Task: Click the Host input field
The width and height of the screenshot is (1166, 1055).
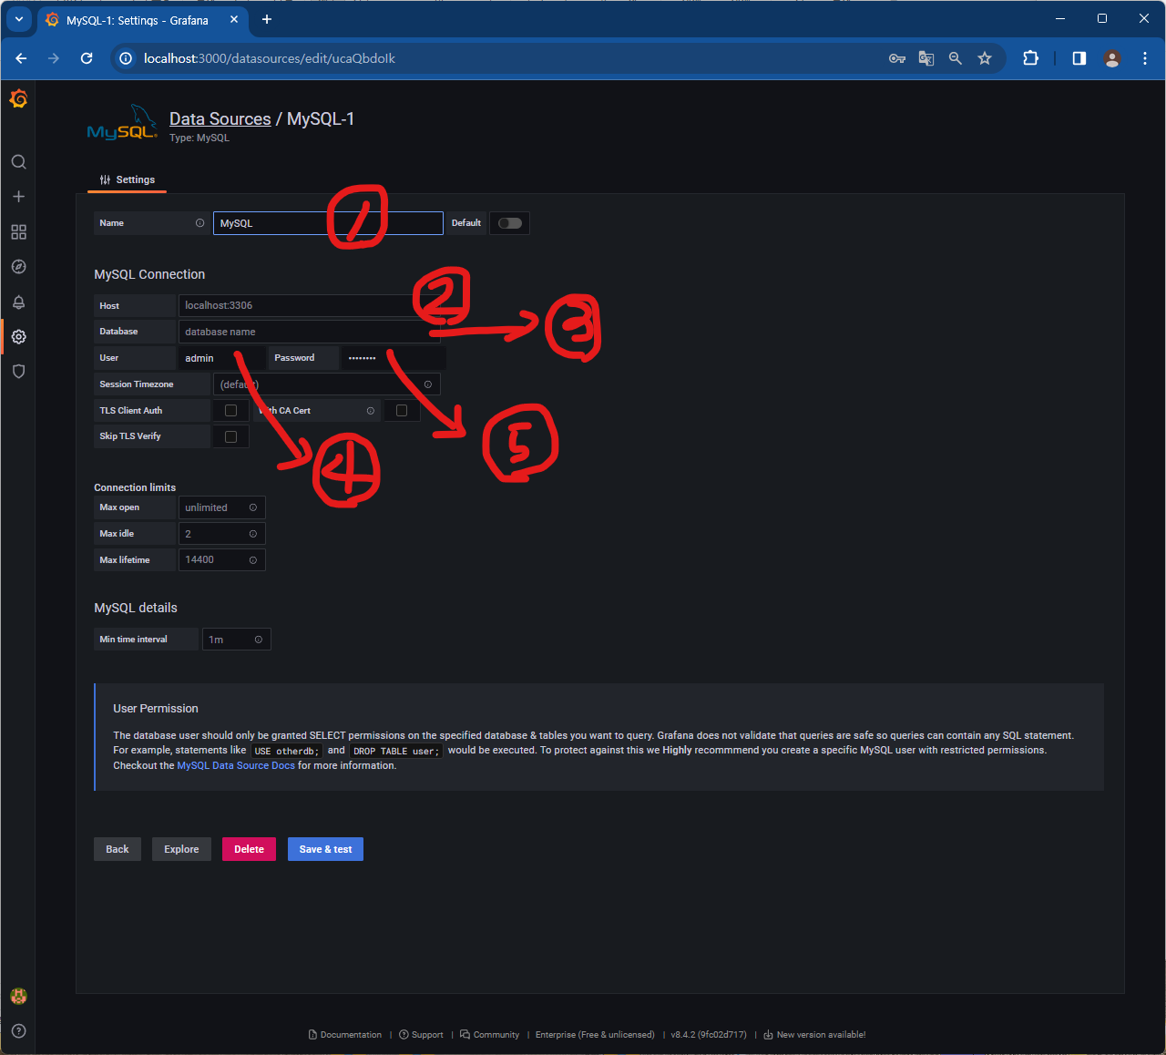Action: [310, 306]
